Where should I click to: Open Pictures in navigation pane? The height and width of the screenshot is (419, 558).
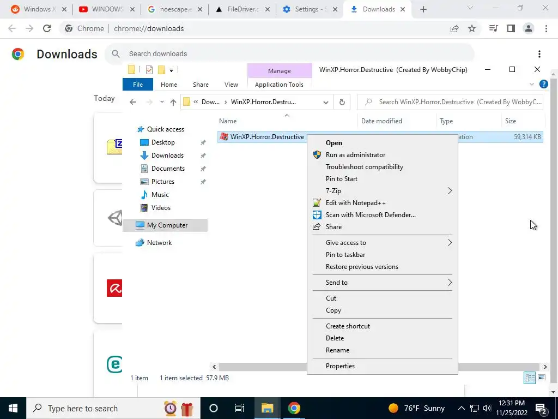pyautogui.click(x=162, y=182)
